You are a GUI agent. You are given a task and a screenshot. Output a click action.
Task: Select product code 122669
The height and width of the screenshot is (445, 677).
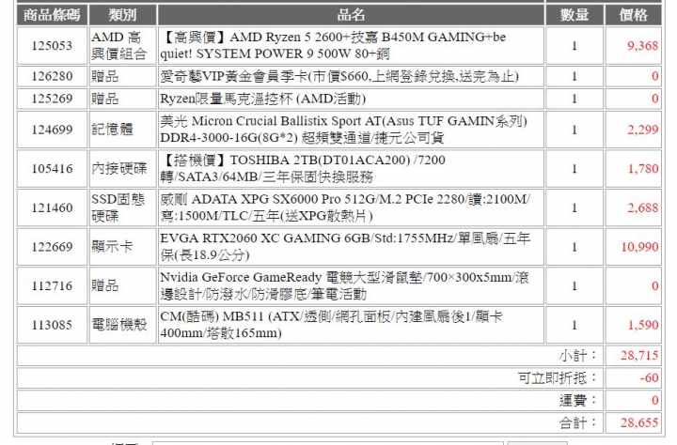tap(52, 247)
